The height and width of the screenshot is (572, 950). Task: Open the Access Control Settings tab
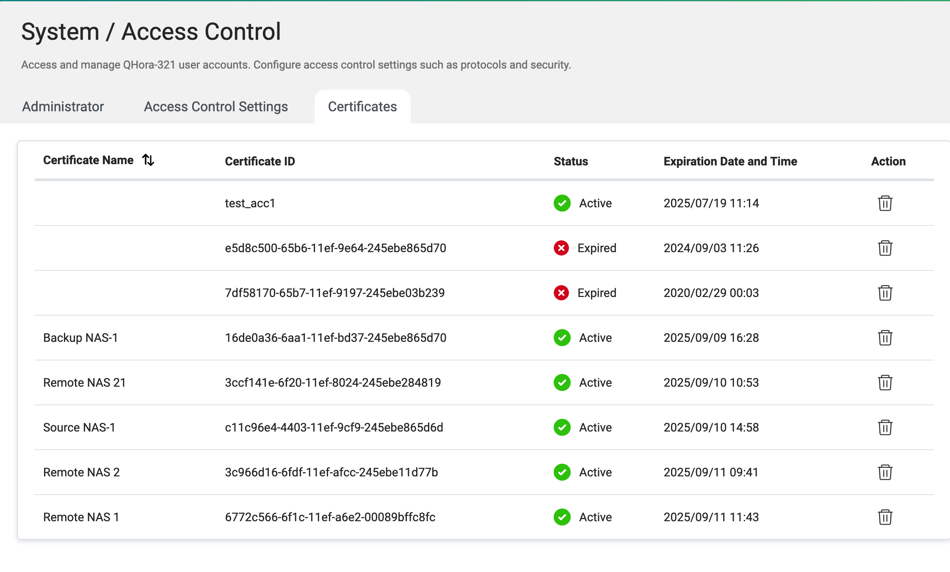click(x=216, y=107)
